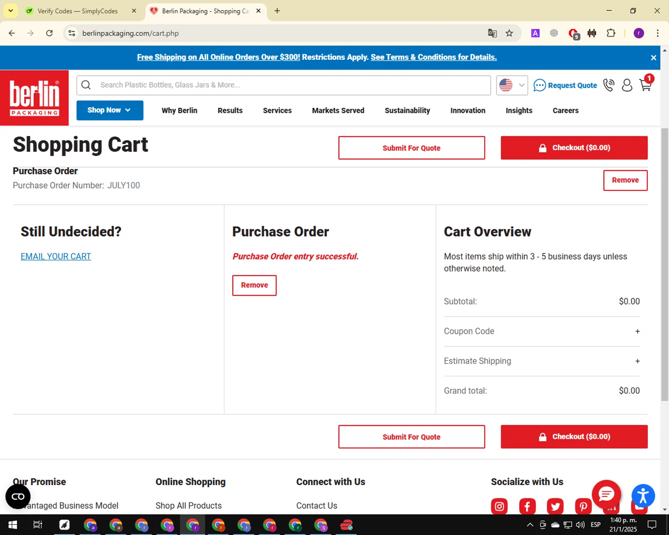The width and height of the screenshot is (669, 535).
Task: Visit Berlin's Facebook page
Action: 527,506
